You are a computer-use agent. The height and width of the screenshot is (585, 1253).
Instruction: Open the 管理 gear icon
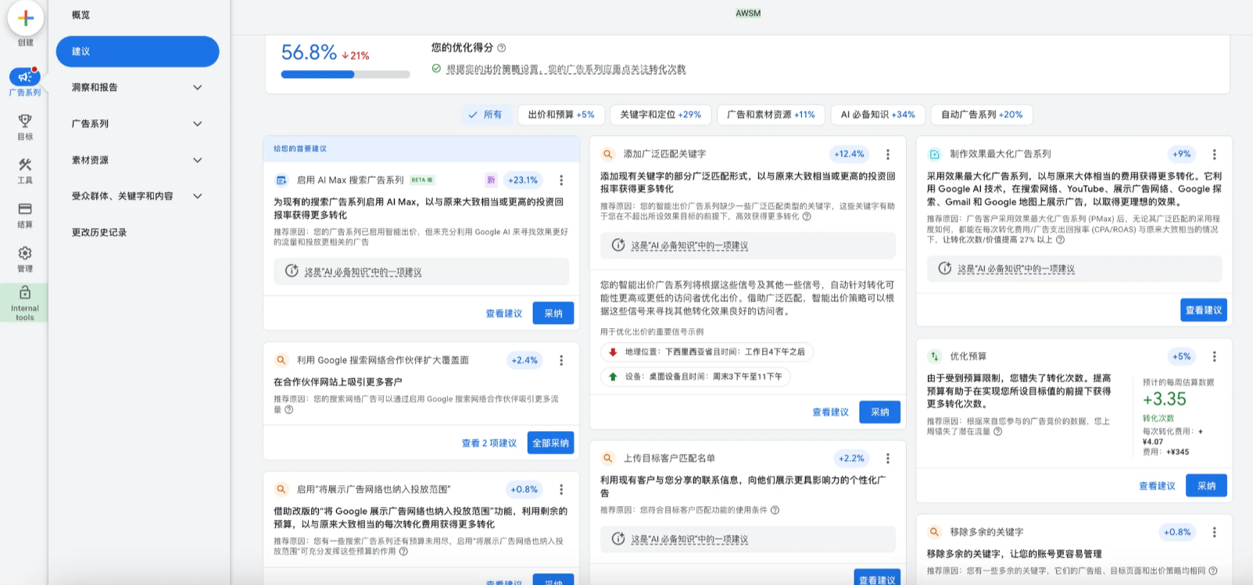[25, 252]
